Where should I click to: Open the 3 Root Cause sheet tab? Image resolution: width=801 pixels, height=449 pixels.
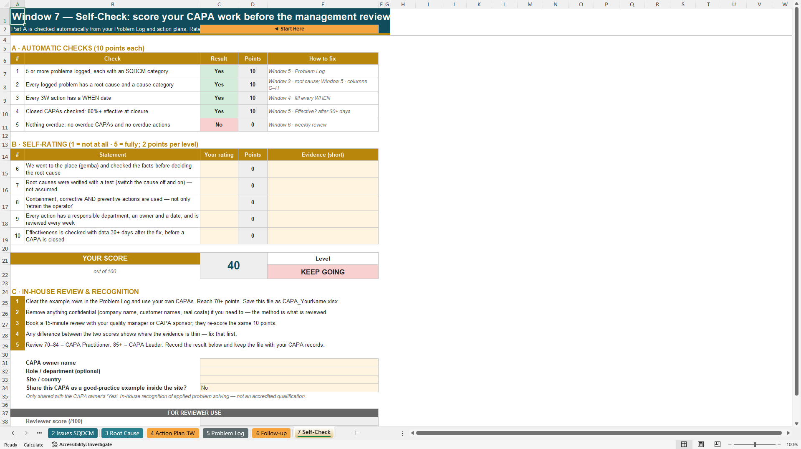coord(122,433)
